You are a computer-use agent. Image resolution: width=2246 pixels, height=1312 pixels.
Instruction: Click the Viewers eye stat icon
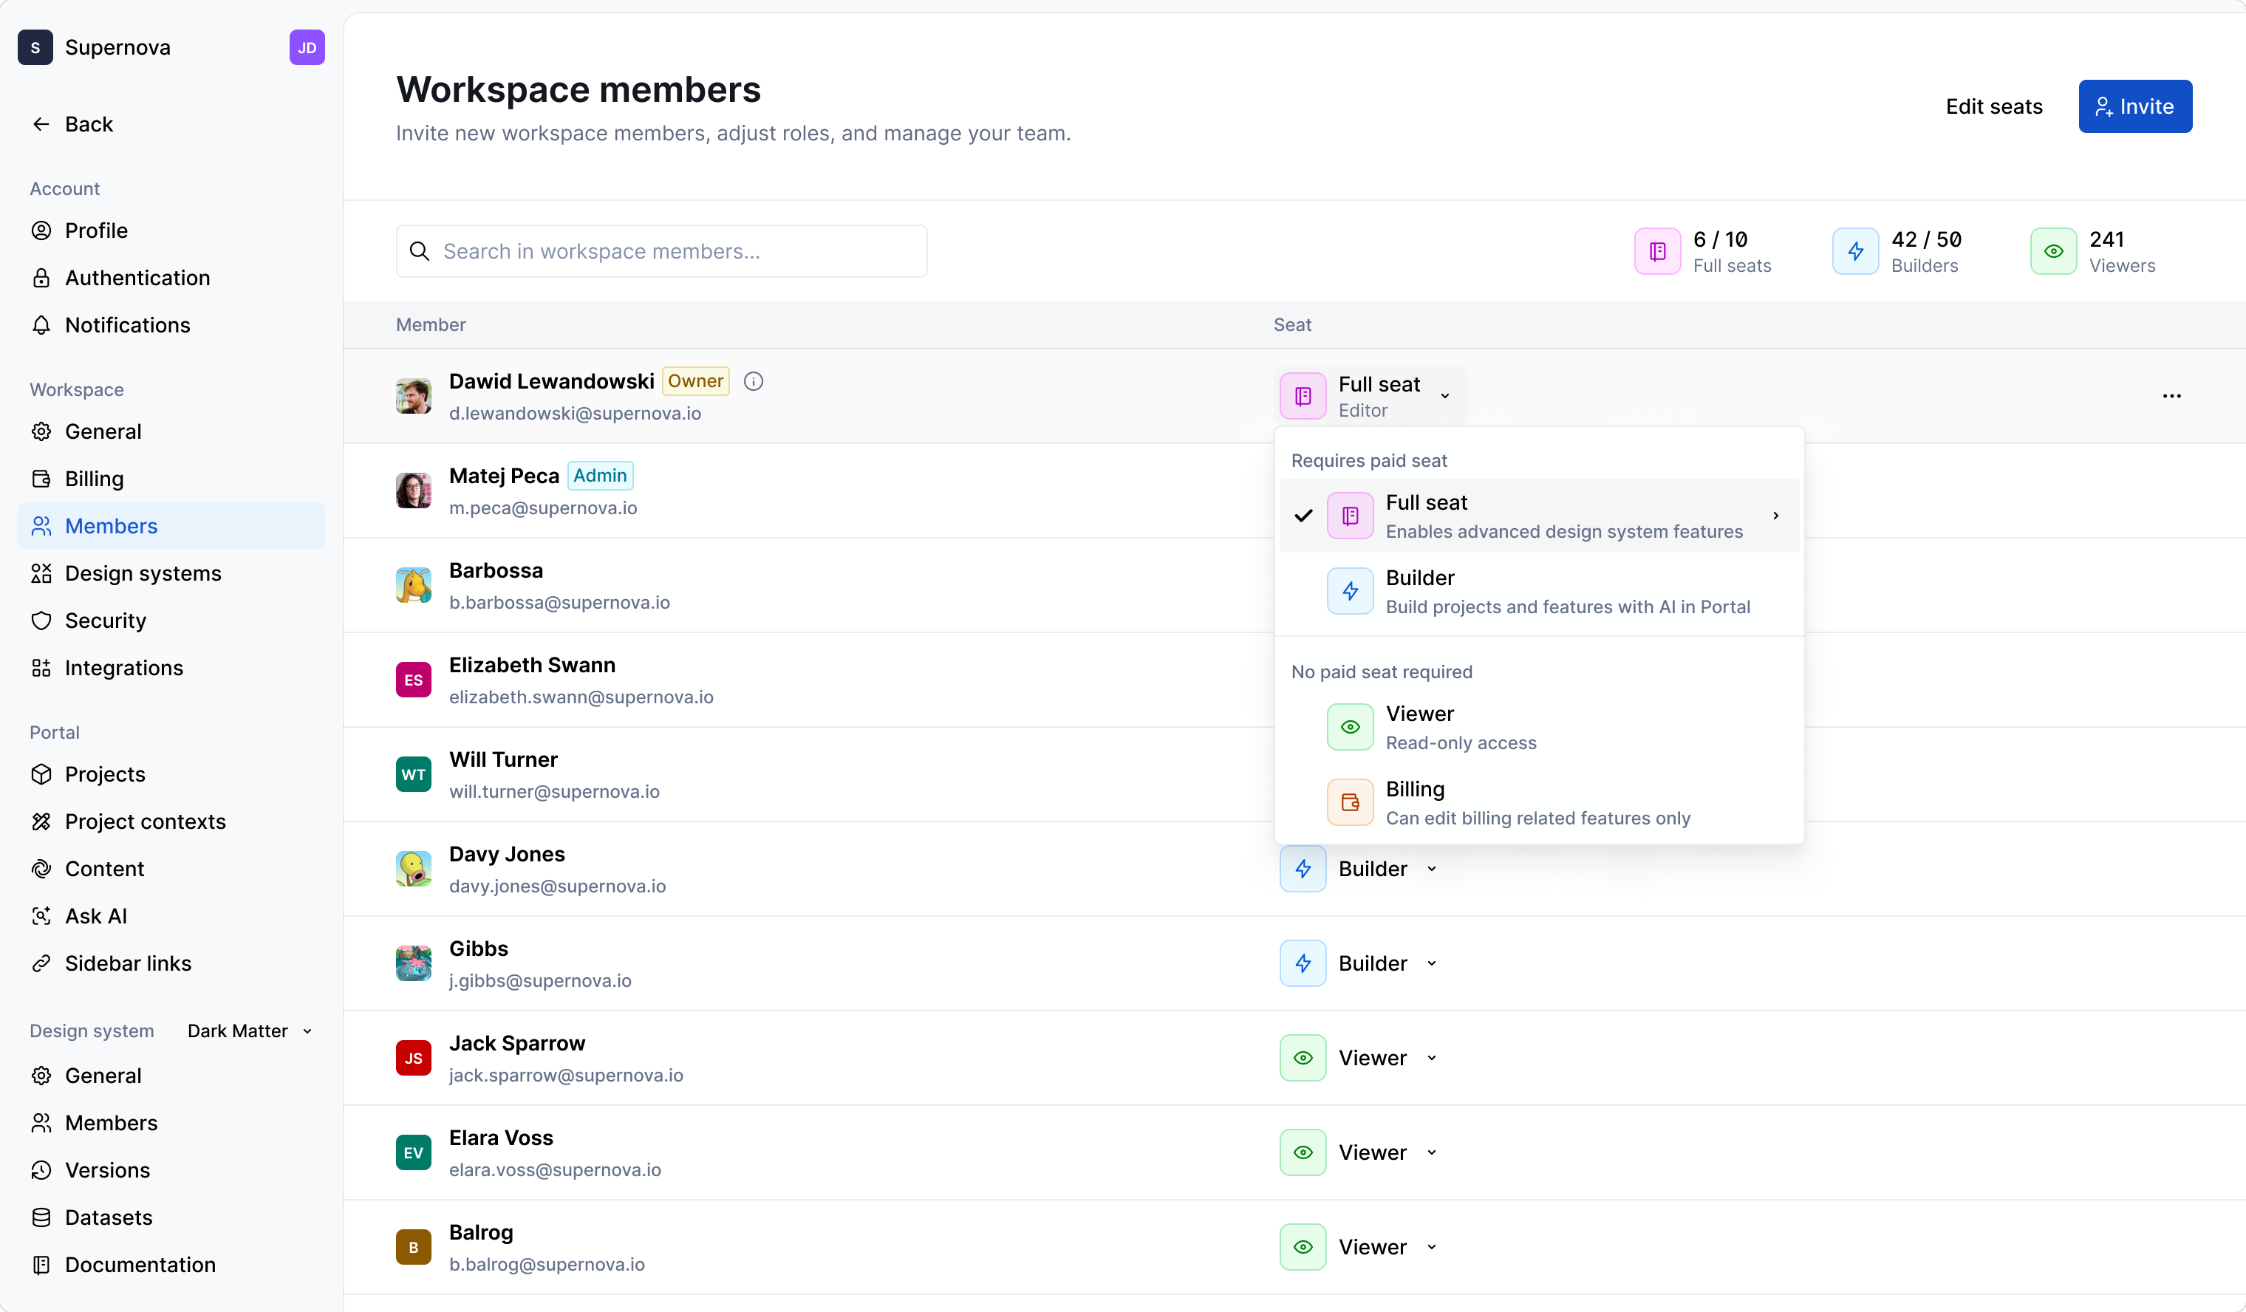2053,250
